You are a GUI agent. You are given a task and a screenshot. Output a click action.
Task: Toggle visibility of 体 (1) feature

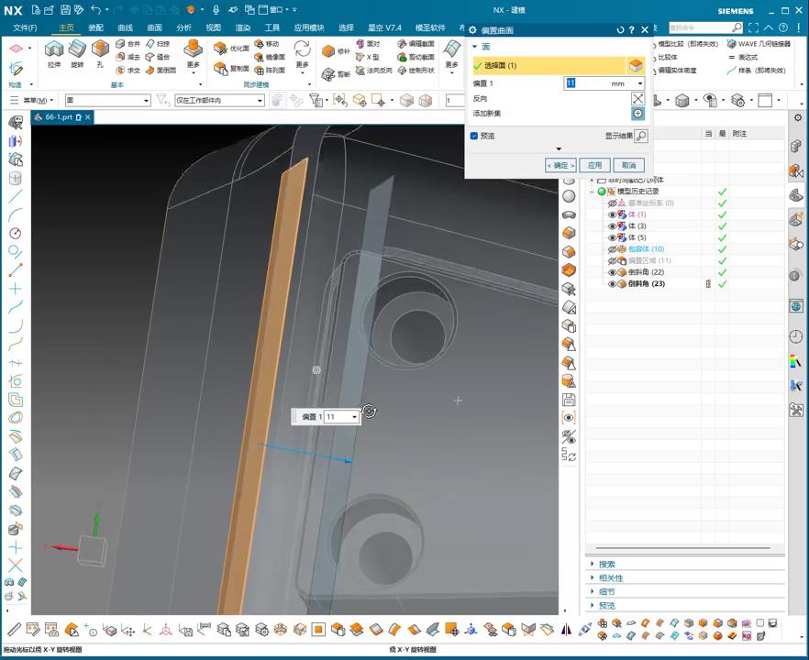click(x=613, y=214)
